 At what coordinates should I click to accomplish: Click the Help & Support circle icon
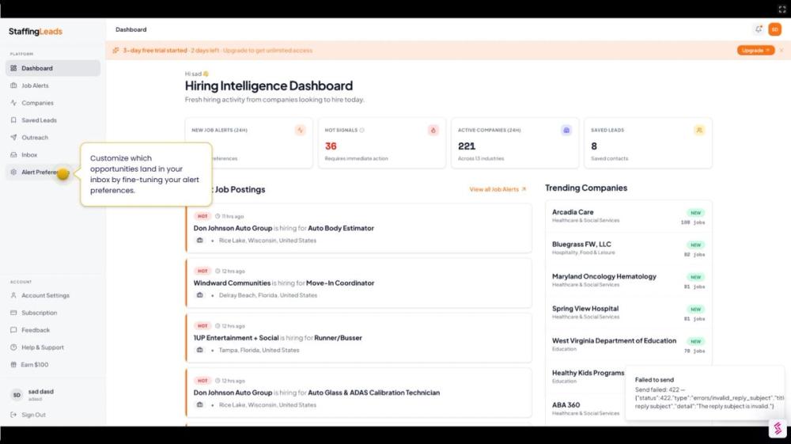[13, 347]
